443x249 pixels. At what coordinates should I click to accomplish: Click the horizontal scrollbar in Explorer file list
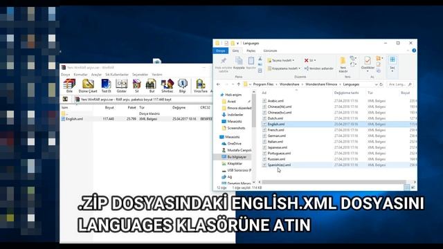(334, 182)
